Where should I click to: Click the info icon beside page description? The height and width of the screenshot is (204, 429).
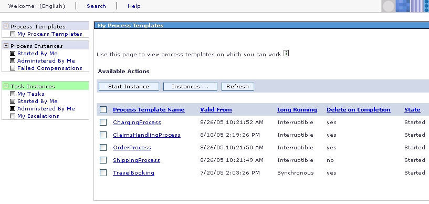point(286,53)
